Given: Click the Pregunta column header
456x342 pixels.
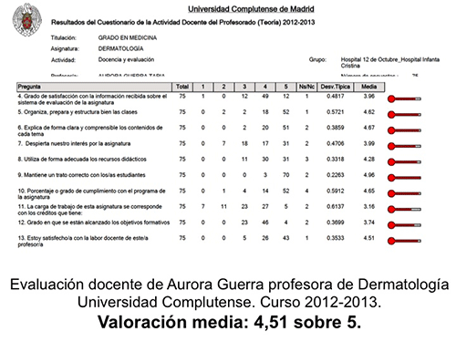Looking at the screenshot, I should click(x=94, y=87).
